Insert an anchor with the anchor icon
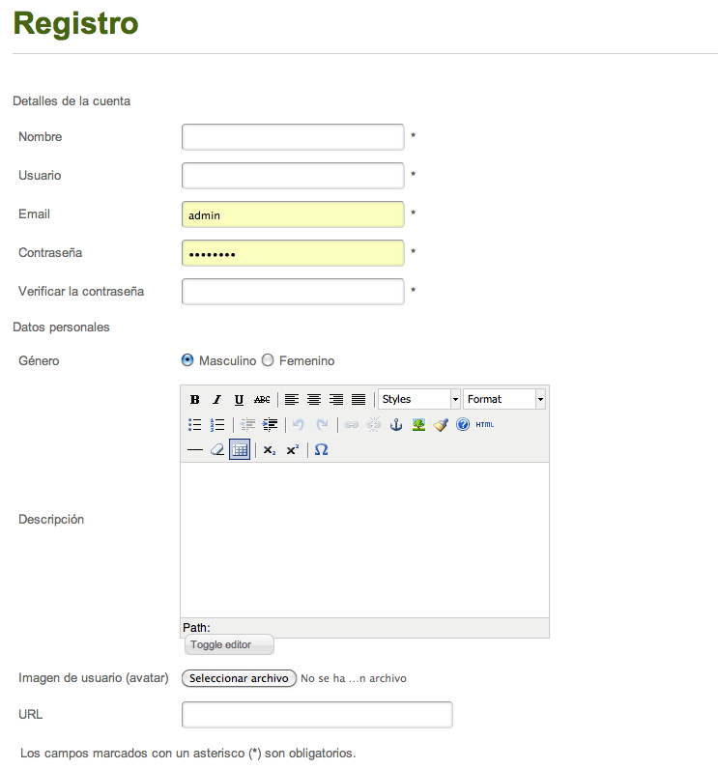The height and width of the screenshot is (769, 718). [x=396, y=425]
